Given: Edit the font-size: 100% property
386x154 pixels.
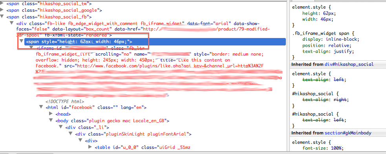Looking at the screenshot, I should click(323, 148).
